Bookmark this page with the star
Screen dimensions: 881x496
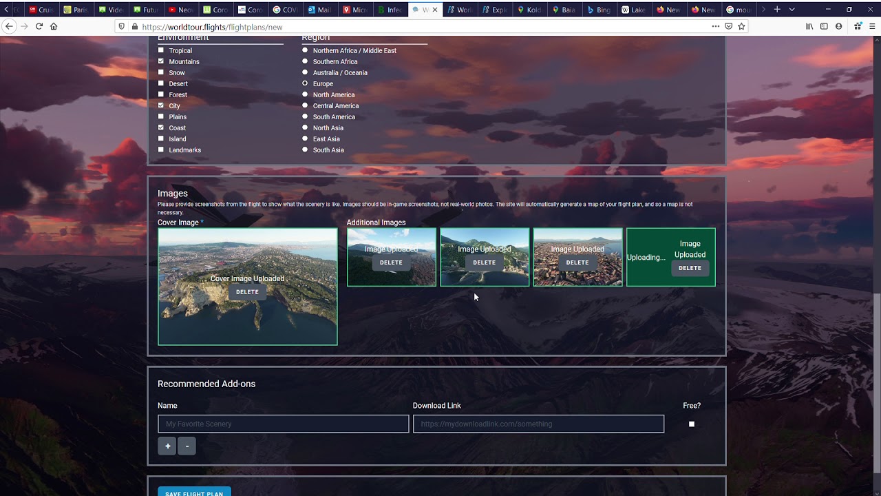(x=741, y=26)
